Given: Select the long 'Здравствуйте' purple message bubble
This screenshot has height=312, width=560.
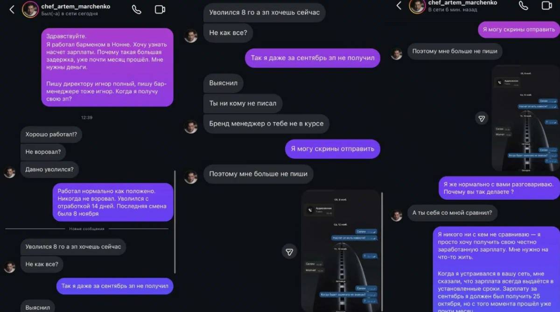Looking at the screenshot, I should click(x=107, y=68).
